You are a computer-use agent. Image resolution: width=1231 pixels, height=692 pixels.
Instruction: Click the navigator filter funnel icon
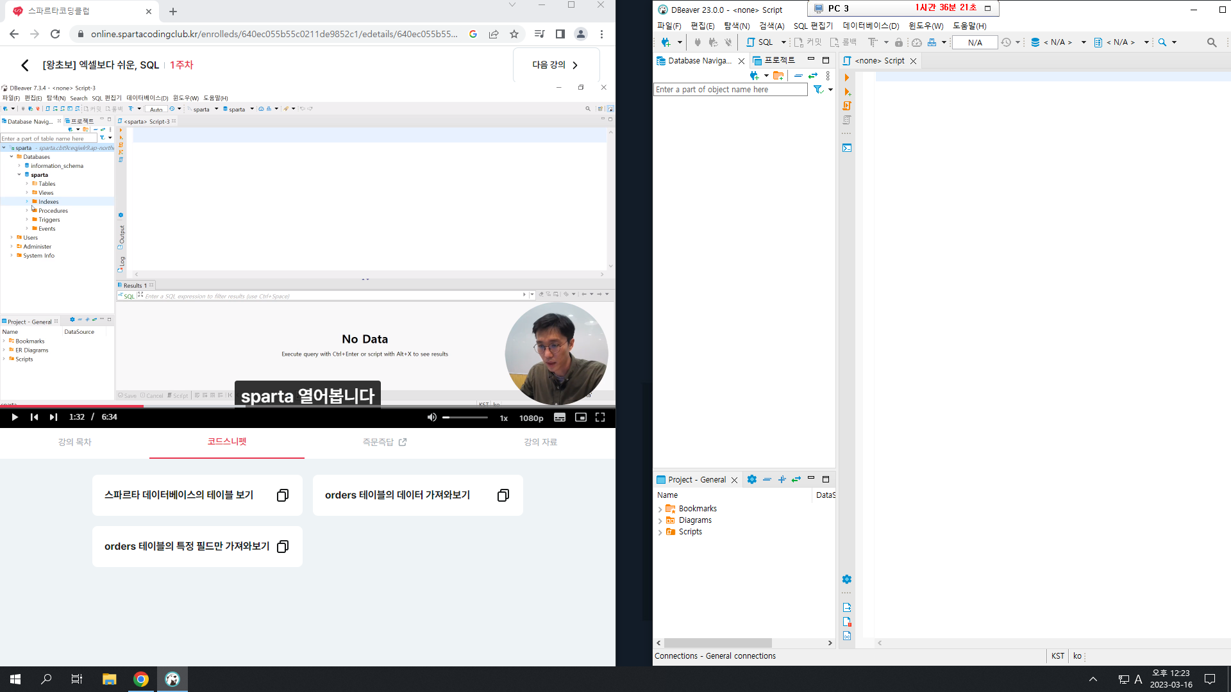coord(818,90)
